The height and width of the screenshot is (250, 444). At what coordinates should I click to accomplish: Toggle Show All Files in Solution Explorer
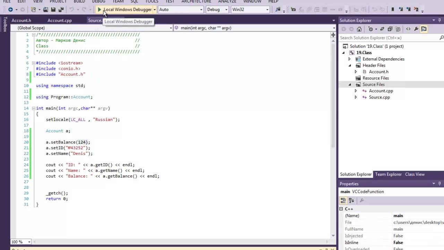click(x=398, y=29)
